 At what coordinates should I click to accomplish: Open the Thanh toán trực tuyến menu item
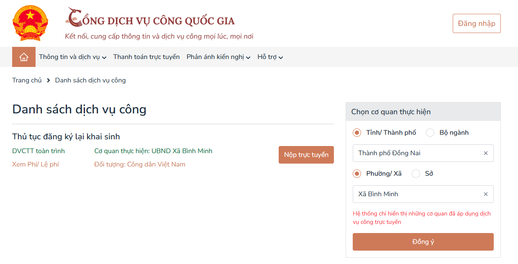[146, 57]
